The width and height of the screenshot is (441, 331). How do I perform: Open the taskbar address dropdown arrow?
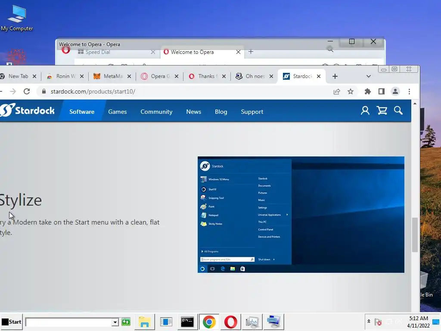tap(115, 322)
